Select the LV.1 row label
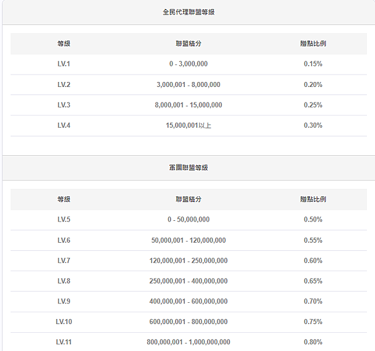Viewport: 375px width, 351px height. click(64, 64)
